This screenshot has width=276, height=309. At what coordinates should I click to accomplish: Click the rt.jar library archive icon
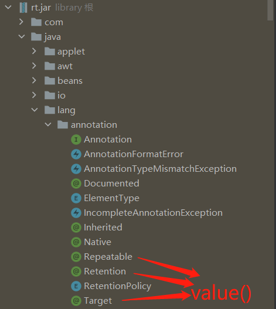[x=23, y=8]
